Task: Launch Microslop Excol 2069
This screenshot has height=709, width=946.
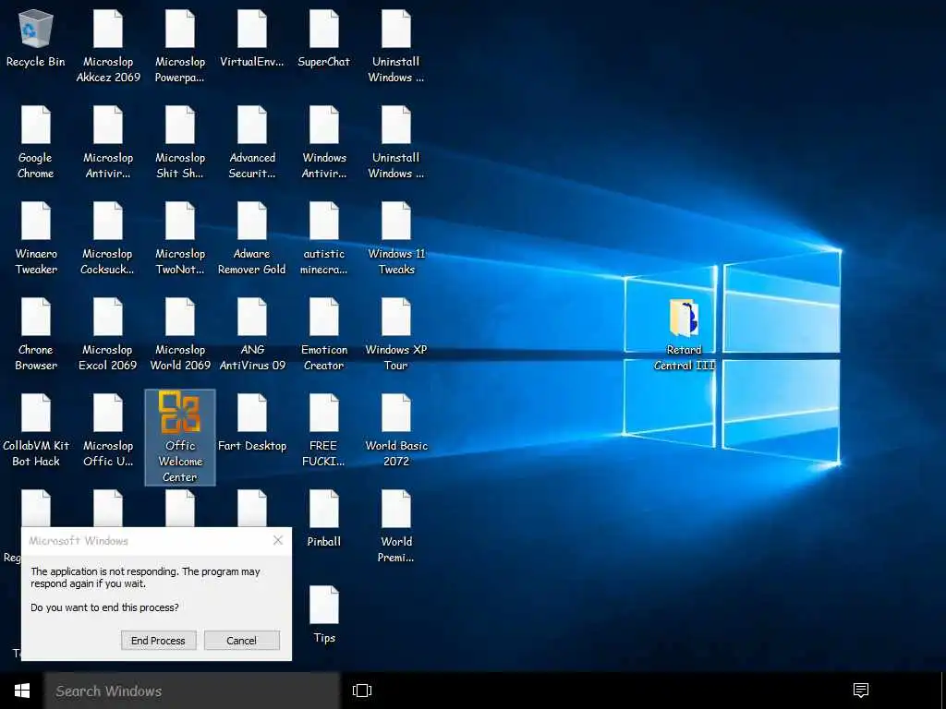Action: [x=108, y=334]
